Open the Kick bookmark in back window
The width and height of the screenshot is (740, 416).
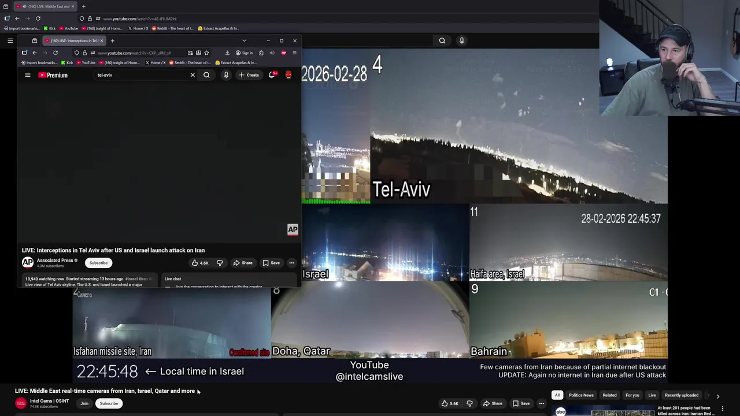(50, 28)
